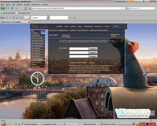Open the Вид menu
The width and height of the screenshot is (157, 126).
coord(14,4)
